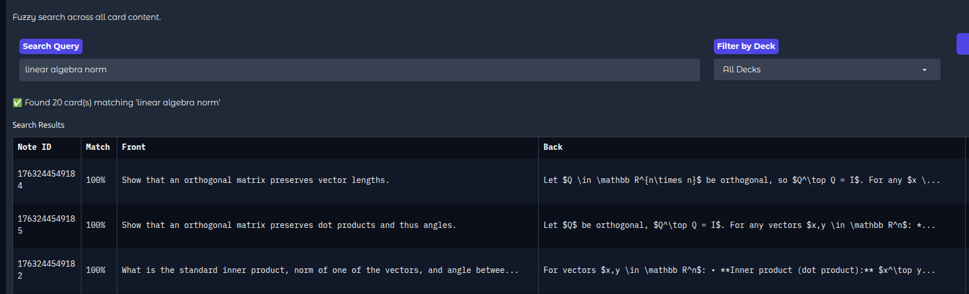Click the Filter by Deck label
The width and height of the screenshot is (969, 294).
pyautogui.click(x=746, y=46)
